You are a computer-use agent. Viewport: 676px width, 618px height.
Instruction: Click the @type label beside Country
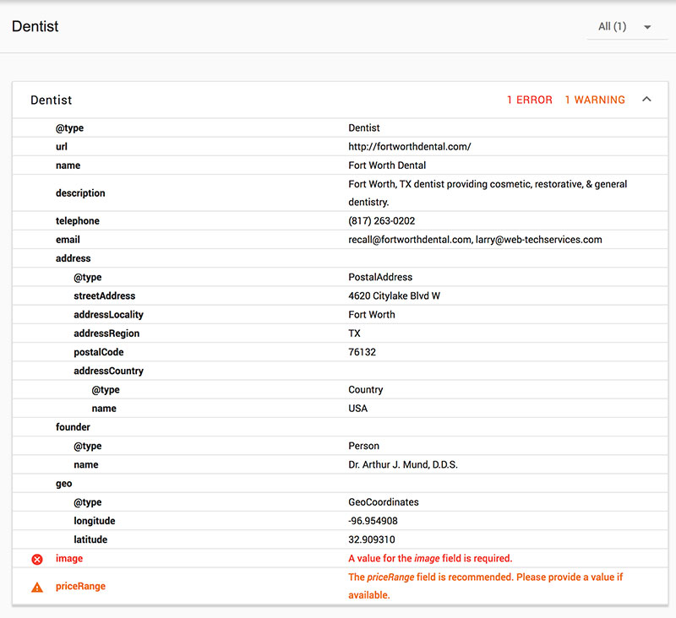pos(106,390)
